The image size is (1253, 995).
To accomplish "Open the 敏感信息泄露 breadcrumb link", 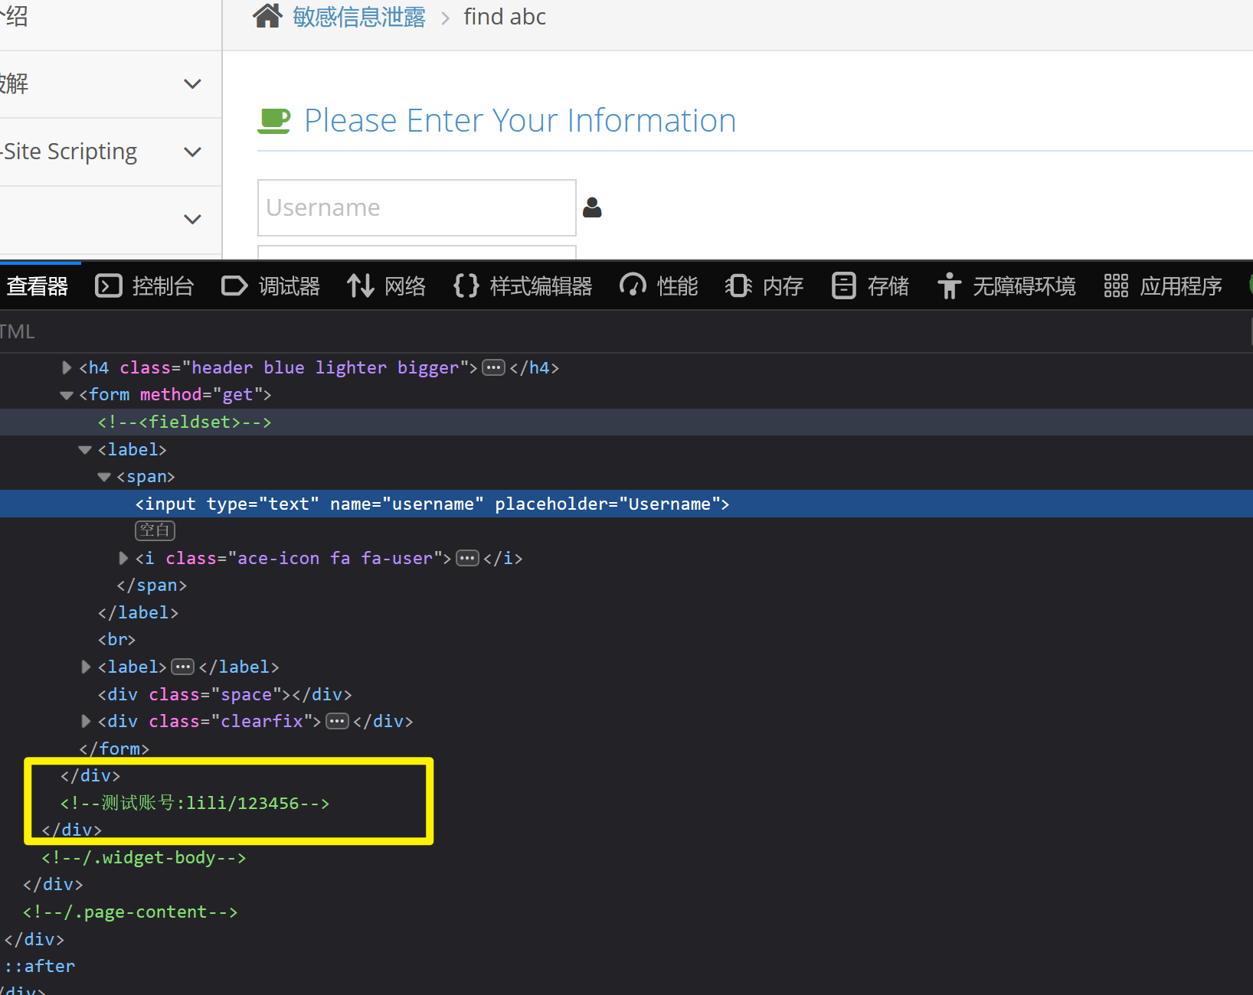I will coord(359,17).
